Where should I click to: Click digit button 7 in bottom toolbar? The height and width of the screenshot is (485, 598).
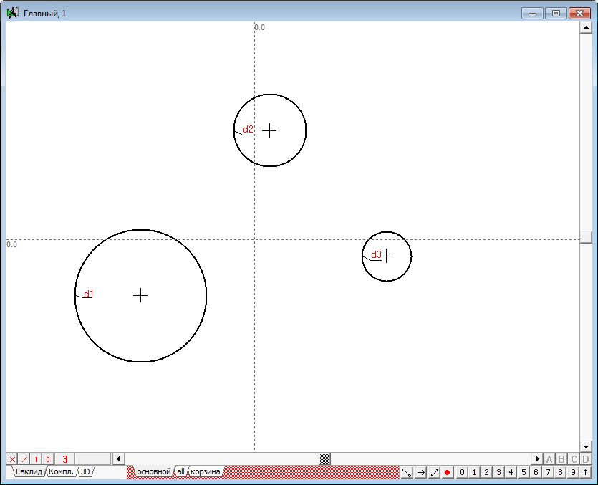tap(548, 472)
